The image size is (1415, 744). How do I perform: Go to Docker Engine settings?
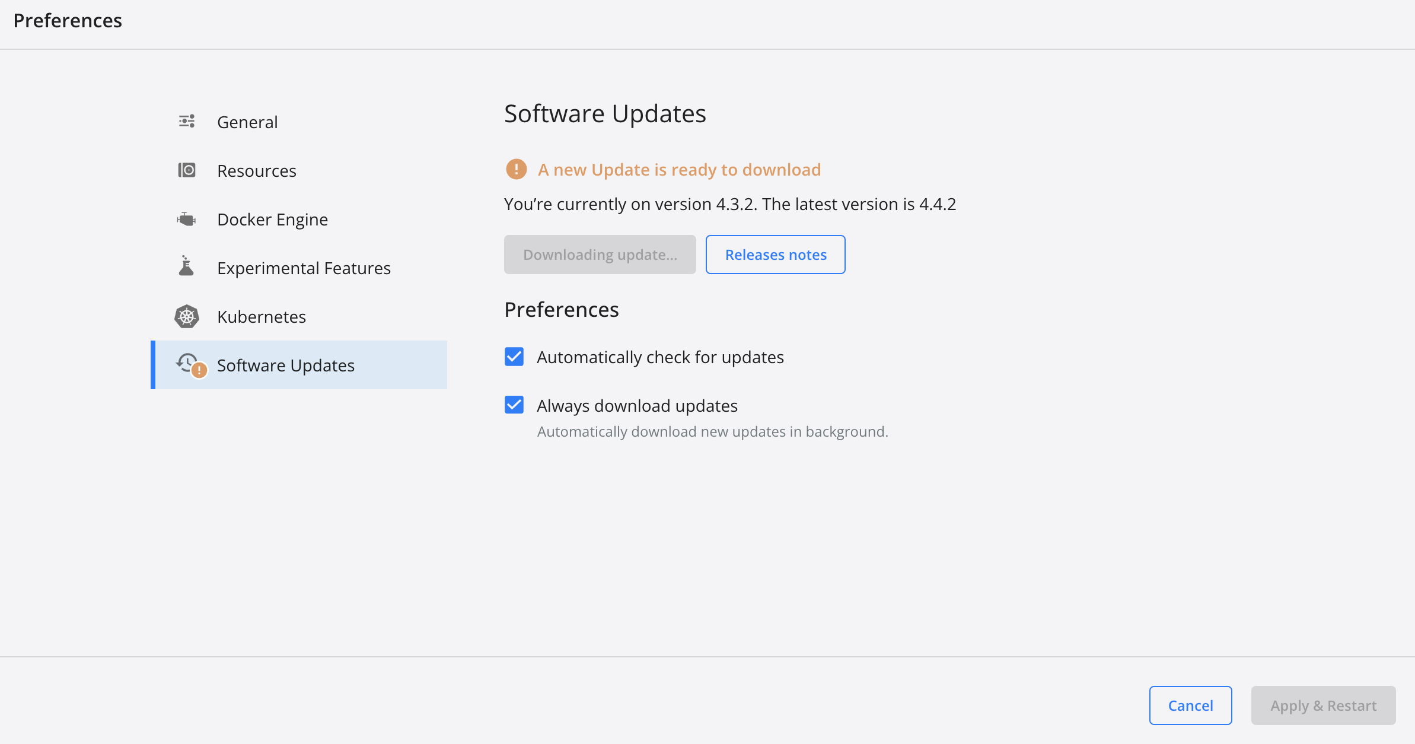click(272, 220)
